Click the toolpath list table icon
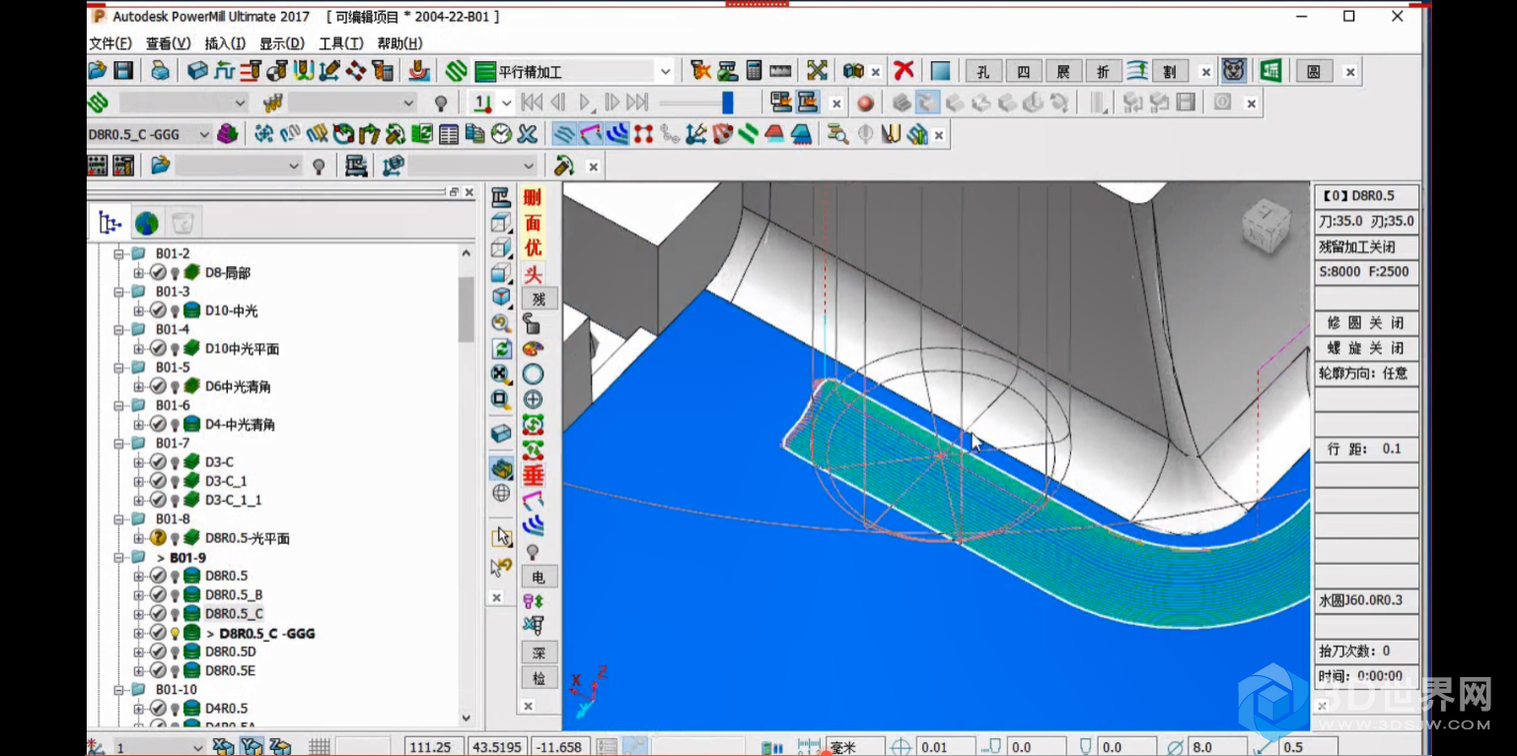 [x=448, y=134]
